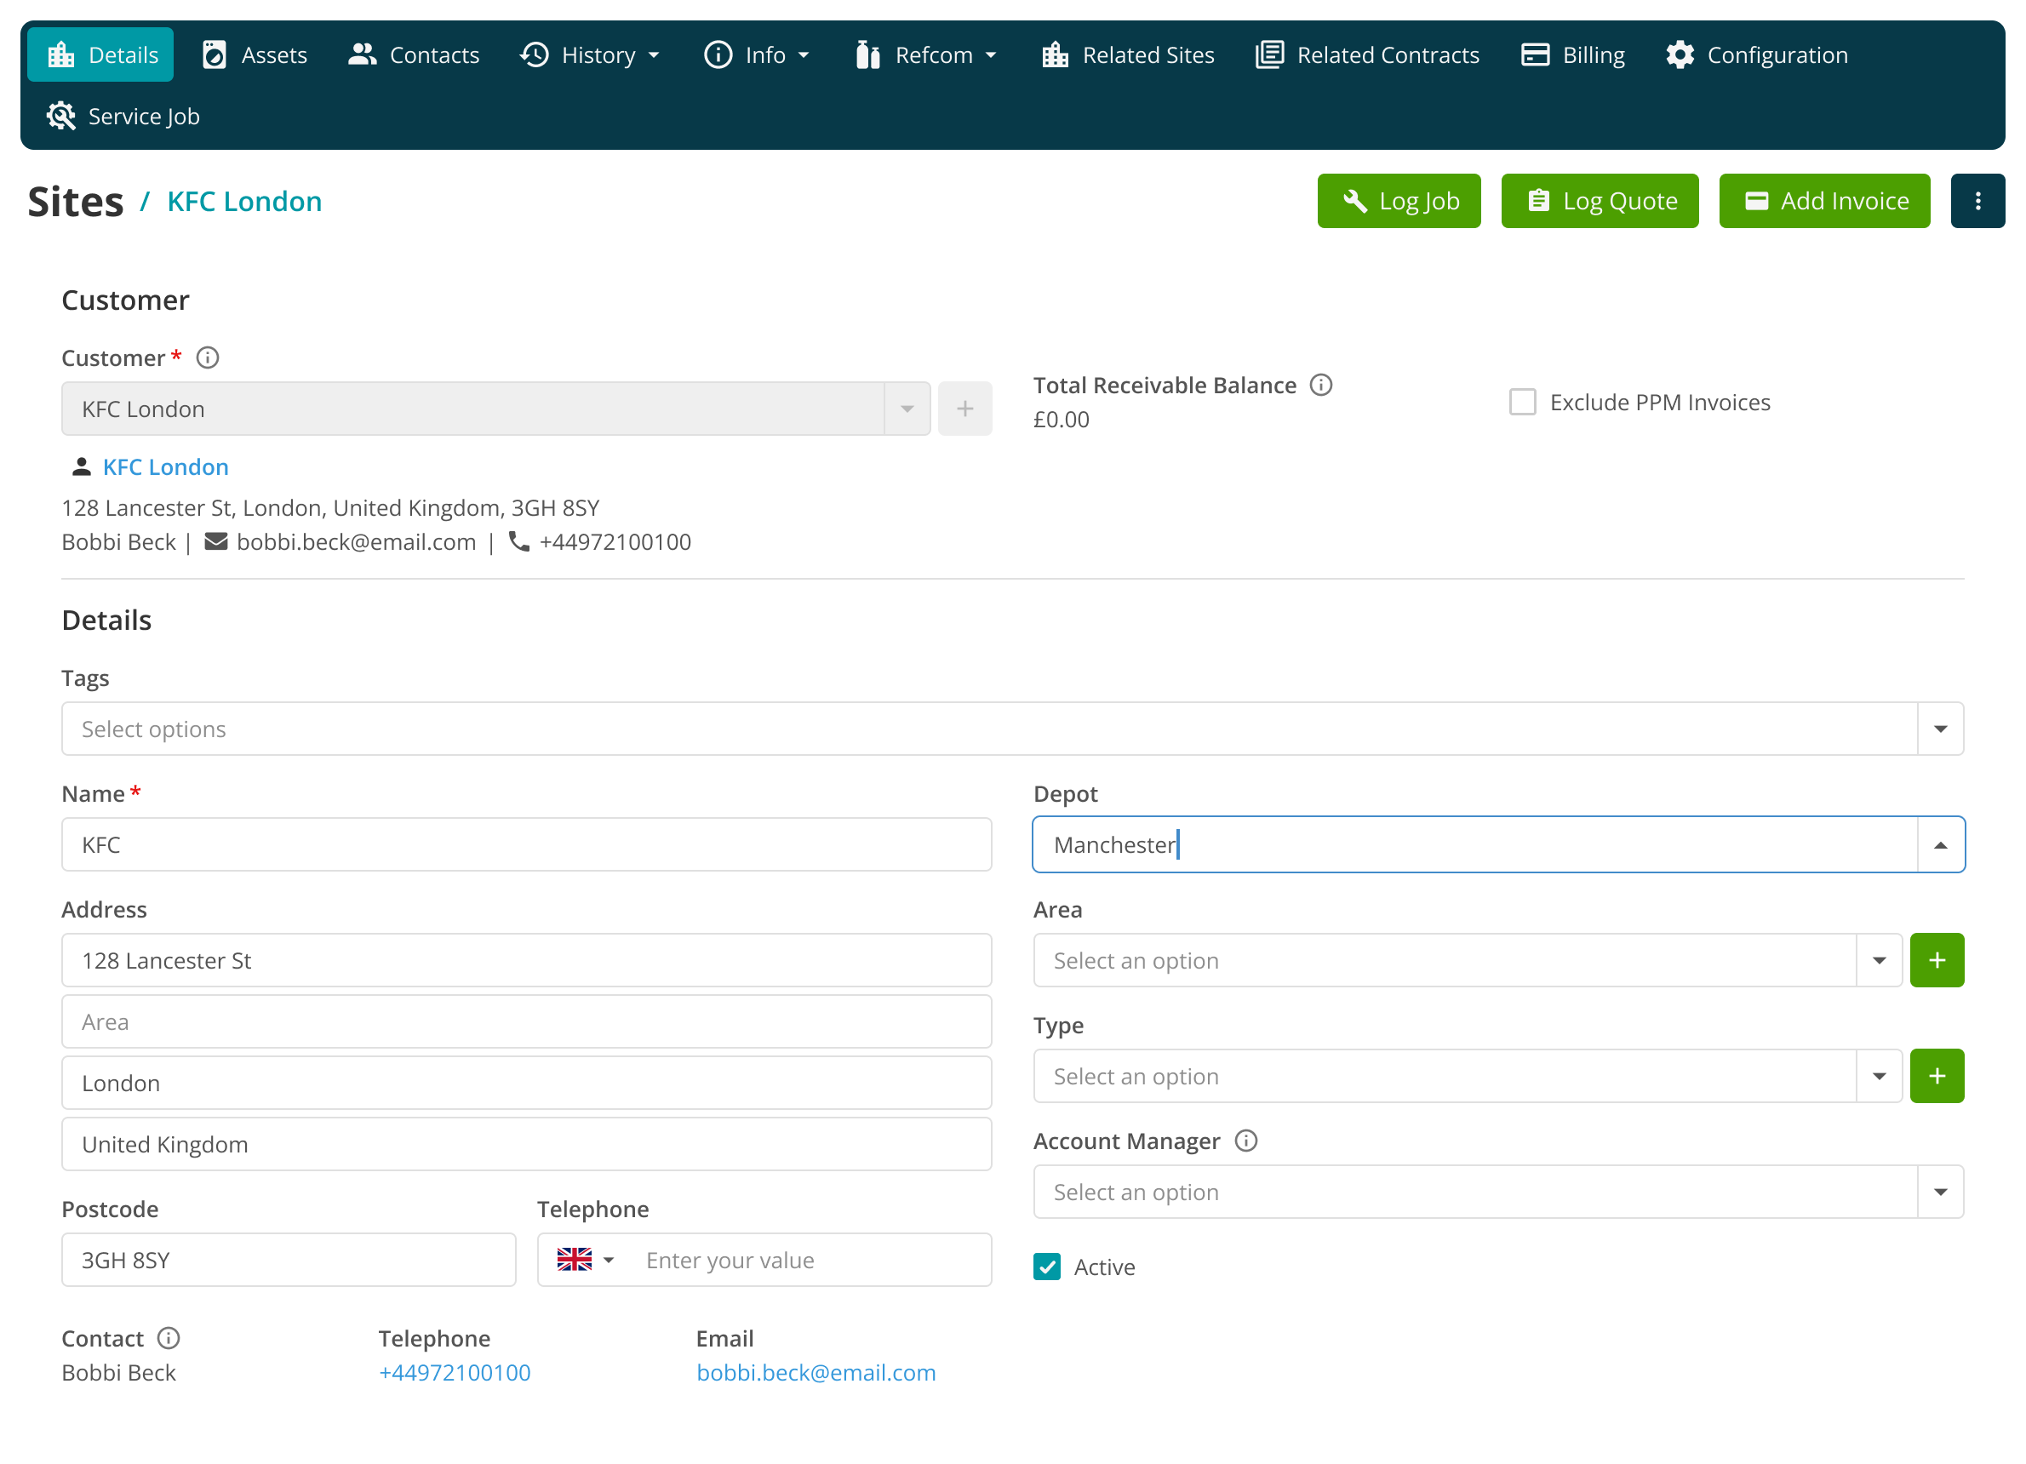
Task: Expand the Refcom menu
Action: pos(925,54)
